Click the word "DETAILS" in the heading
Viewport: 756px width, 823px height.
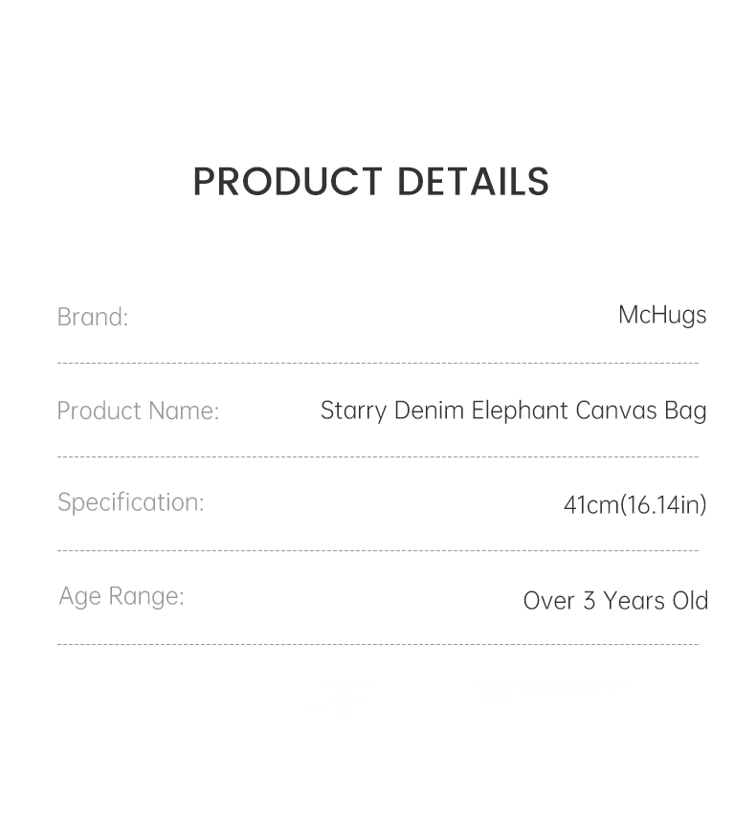click(x=473, y=182)
